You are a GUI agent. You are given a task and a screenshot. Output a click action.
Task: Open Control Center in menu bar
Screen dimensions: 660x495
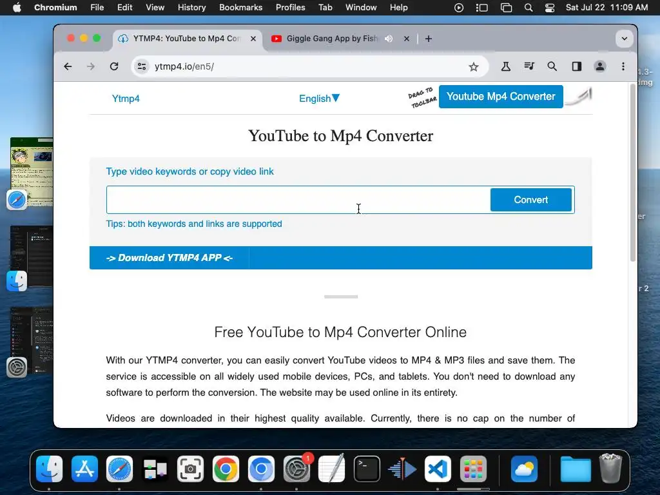point(549,8)
